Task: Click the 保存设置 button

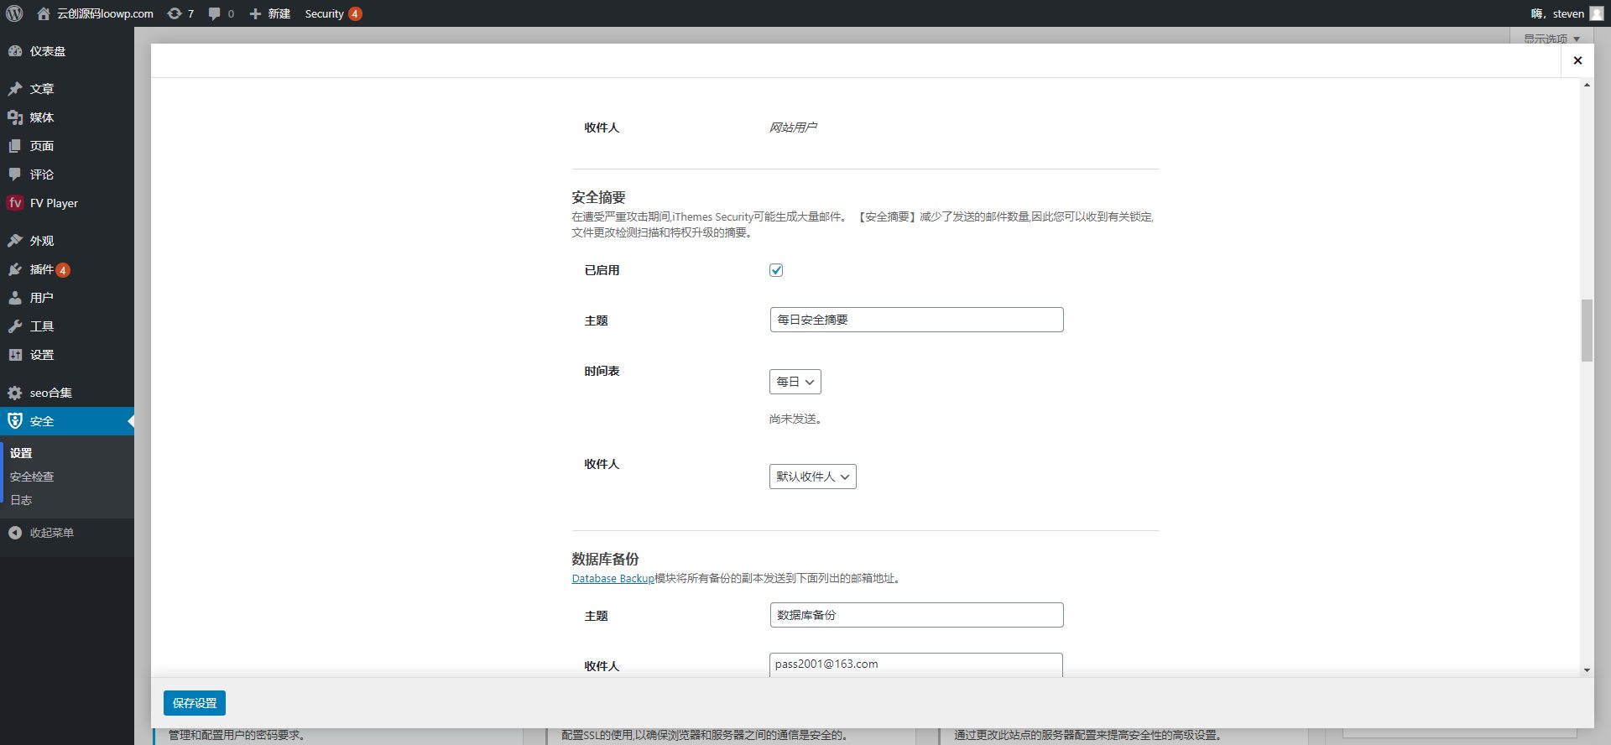Action: 195,703
